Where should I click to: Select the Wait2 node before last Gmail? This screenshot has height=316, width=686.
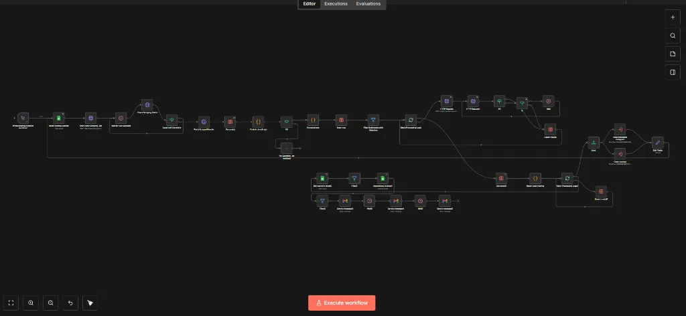point(420,201)
